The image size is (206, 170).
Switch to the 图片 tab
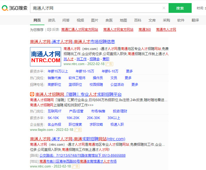coord(94,20)
